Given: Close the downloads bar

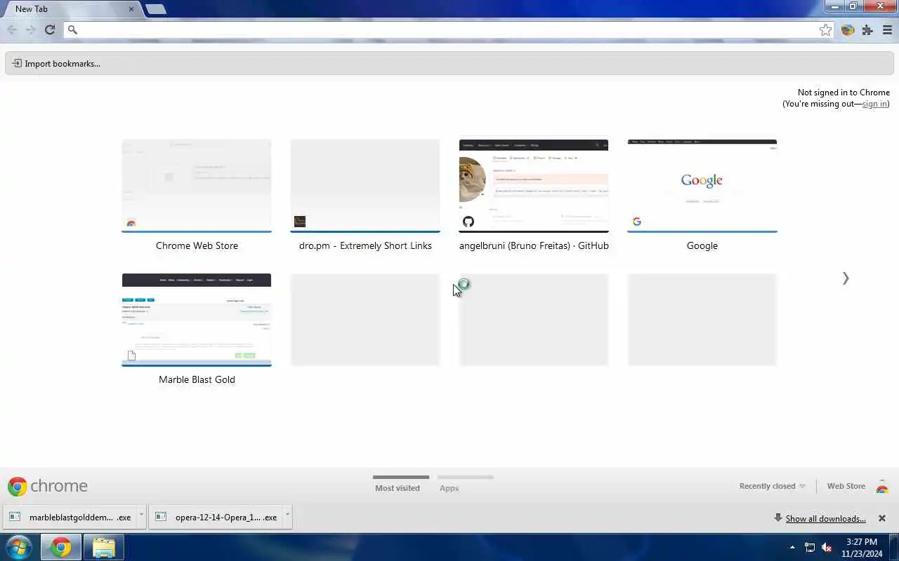Looking at the screenshot, I should coord(882,518).
